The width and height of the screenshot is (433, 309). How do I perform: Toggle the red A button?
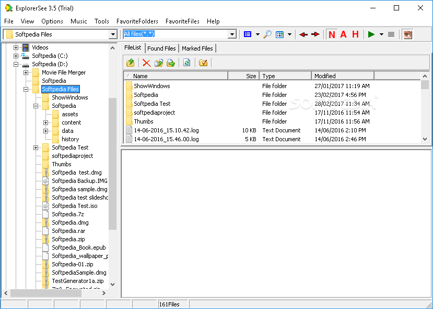(343, 34)
